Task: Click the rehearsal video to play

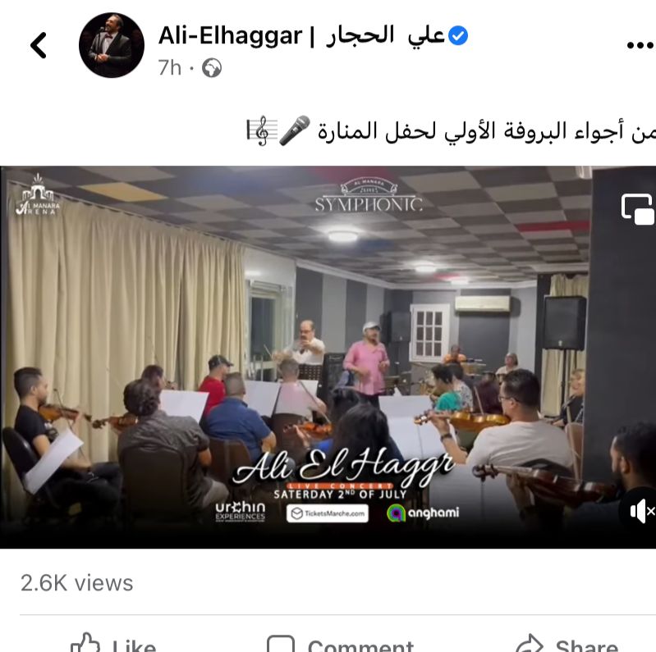Action: click(328, 358)
